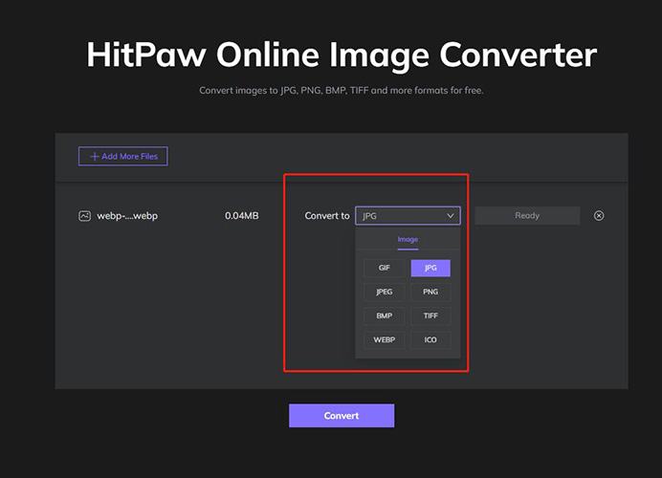Choose TIFF output format
The width and height of the screenshot is (662, 478).
(x=430, y=315)
